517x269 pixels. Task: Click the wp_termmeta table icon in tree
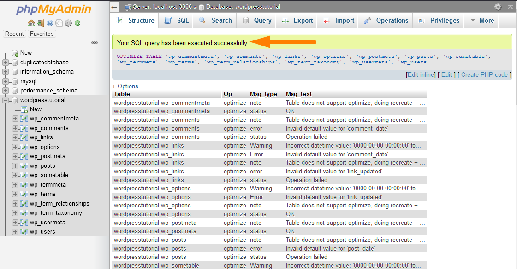click(x=24, y=185)
